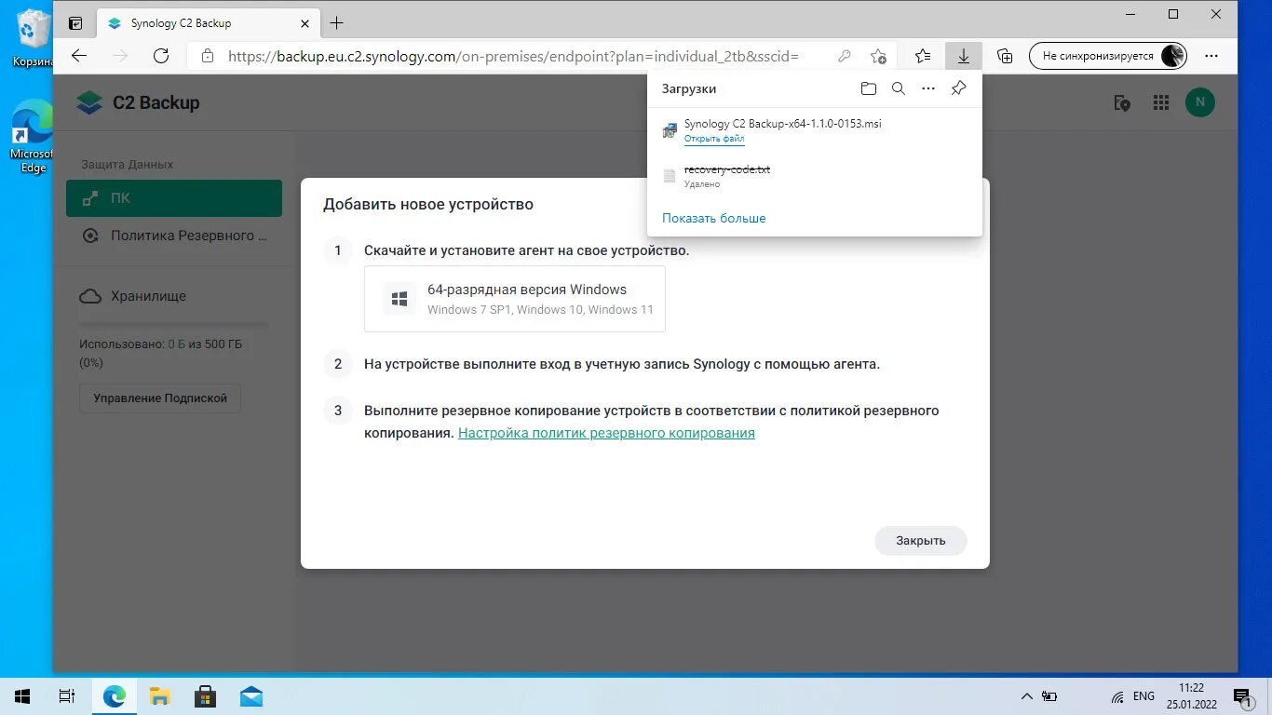Select the Synology C2 Backup tab
This screenshot has width=1272, height=715.
(207, 22)
